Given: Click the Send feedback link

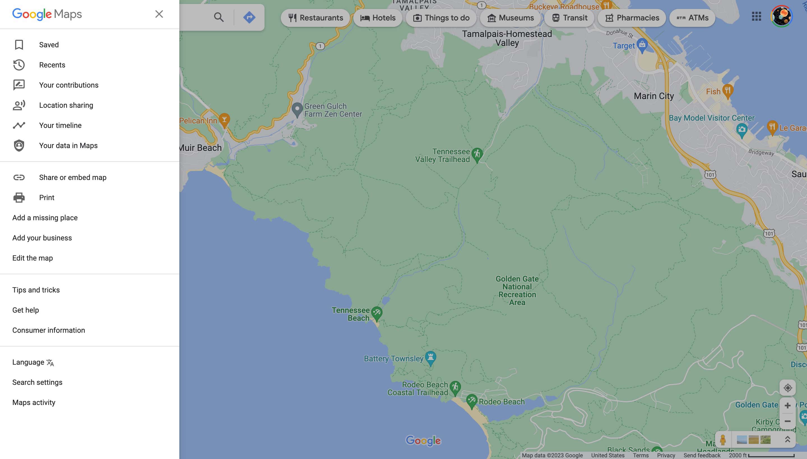Looking at the screenshot, I should tap(702, 455).
